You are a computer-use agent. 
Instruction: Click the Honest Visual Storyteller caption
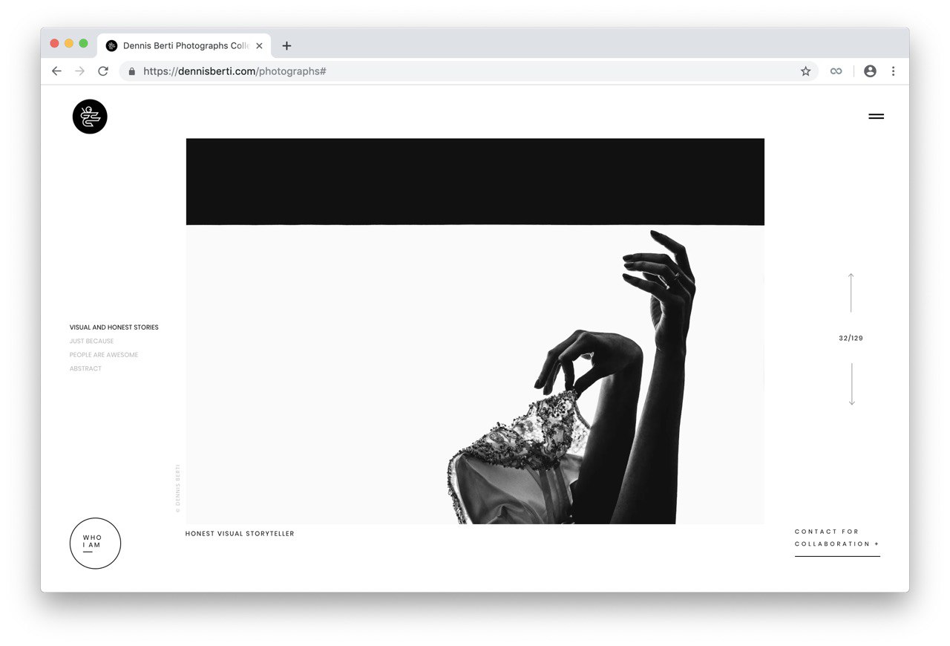tap(240, 534)
